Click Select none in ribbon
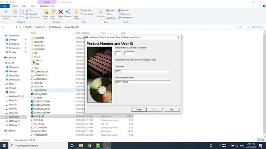Screen dimensions: 266x149 (x=124, y=14)
